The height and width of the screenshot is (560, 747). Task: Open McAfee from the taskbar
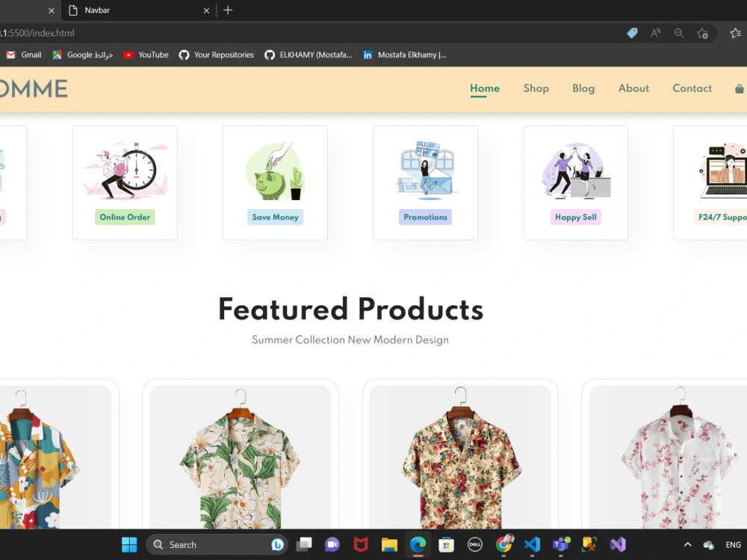point(361,544)
